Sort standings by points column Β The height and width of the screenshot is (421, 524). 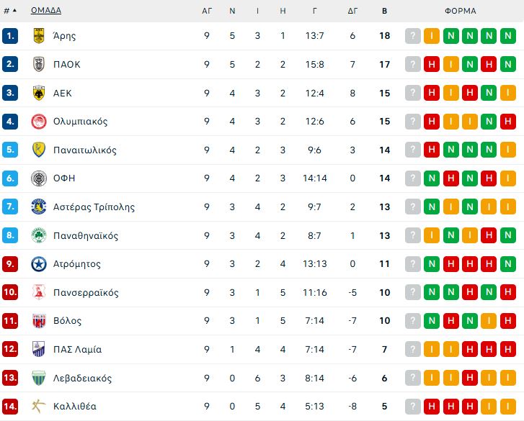(x=384, y=11)
